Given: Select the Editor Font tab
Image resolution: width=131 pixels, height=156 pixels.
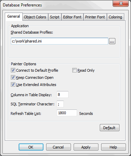Looking at the screenshot, I should pyautogui.click(x=72, y=17).
